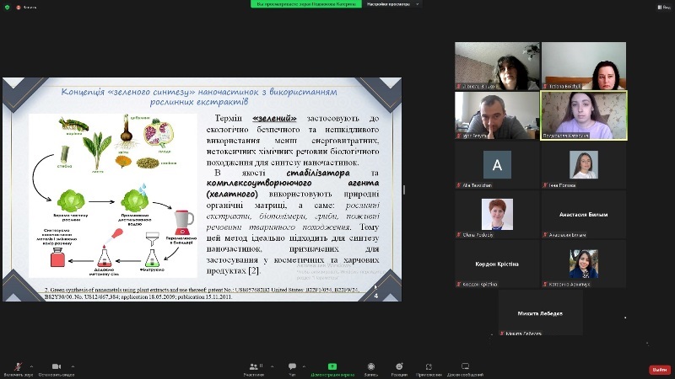Click muted mic icon on Катерина Арнатук tile
The image size is (675, 379).
(545, 284)
